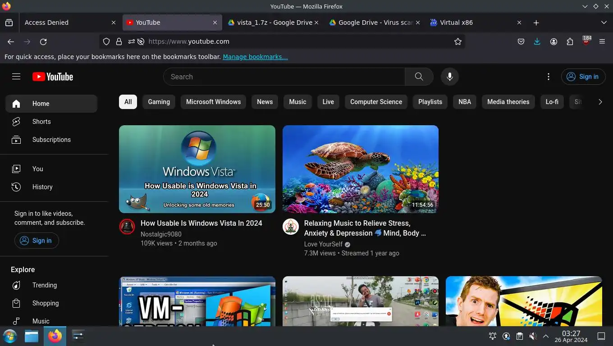This screenshot has width=613, height=346.
Task: Select the All filter chip
Action: [128, 102]
